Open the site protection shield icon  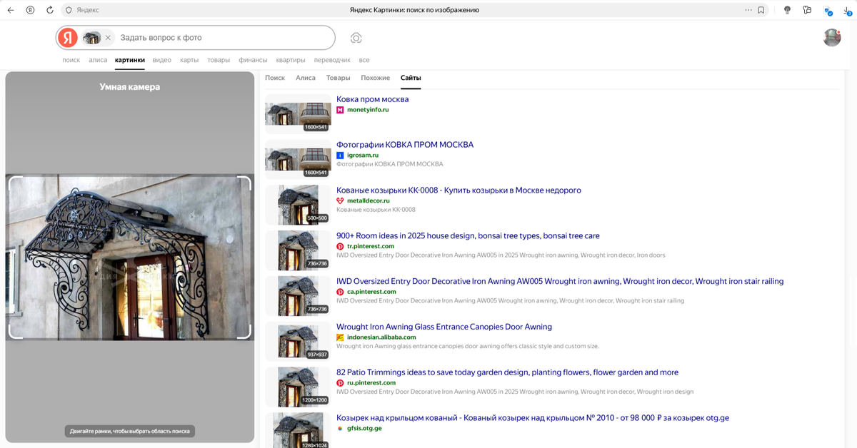(69, 10)
